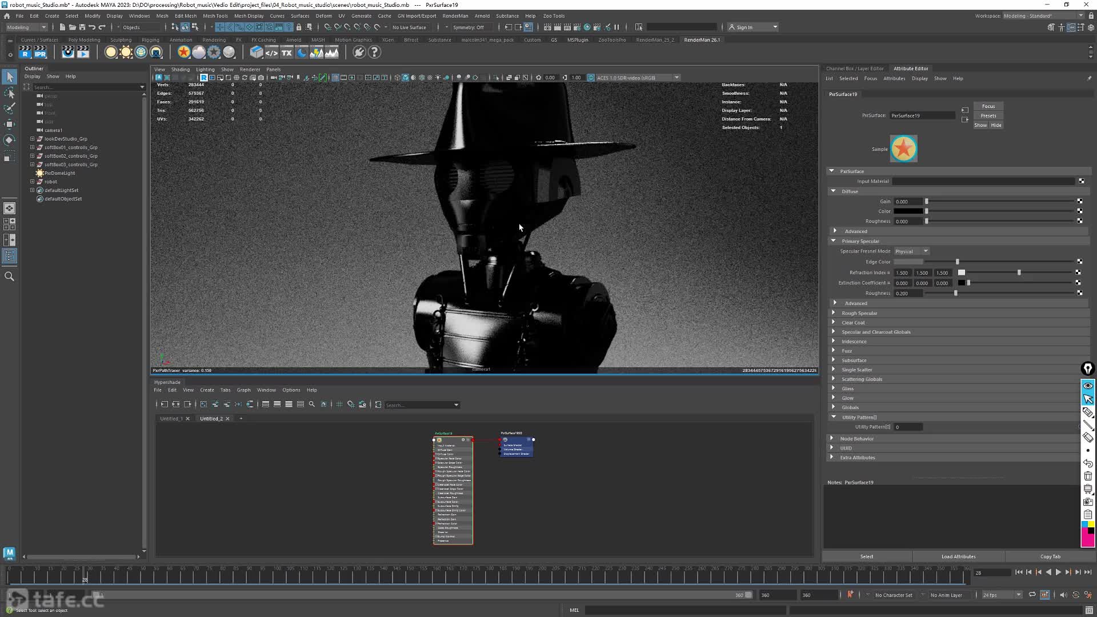Toggle the lock icon in the status line
This screenshot has height=617, width=1097.
(299, 27)
